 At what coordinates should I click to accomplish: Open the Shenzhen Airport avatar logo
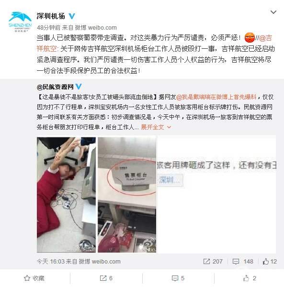click(20, 22)
